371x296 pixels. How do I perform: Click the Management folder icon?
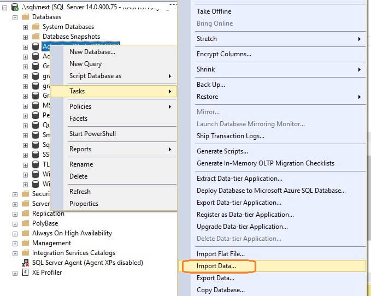click(25, 243)
